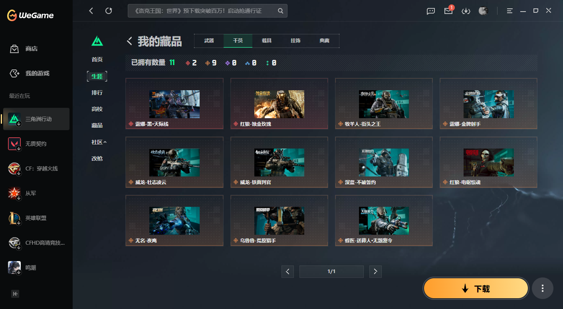The width and height of the screenshot is (563, 309).
Task: Click the user profile avatar
Action: tap(483, 11)
